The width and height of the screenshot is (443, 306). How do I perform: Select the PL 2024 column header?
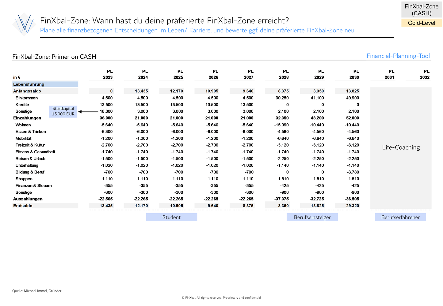coord(143,74)
